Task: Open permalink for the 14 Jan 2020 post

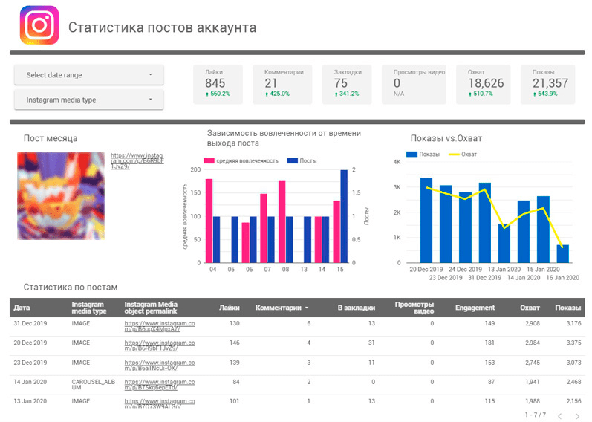Action: click(159, 384)
